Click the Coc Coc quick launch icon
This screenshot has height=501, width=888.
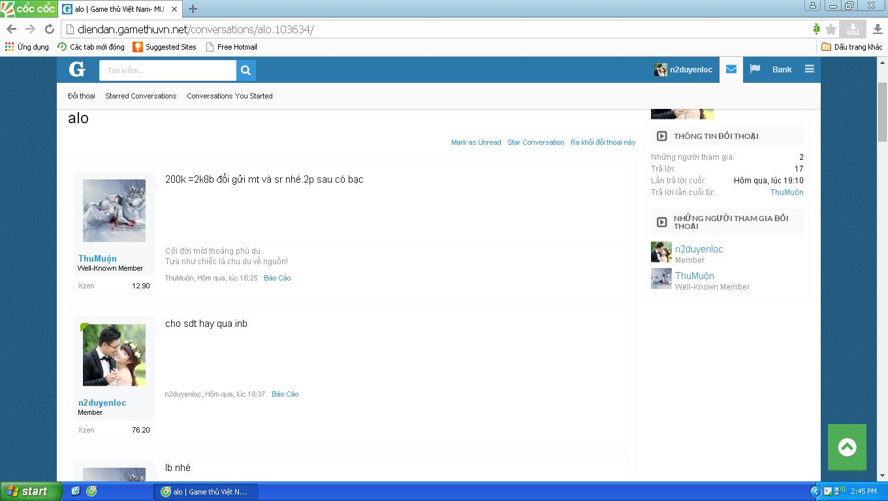tap(91, 491)
